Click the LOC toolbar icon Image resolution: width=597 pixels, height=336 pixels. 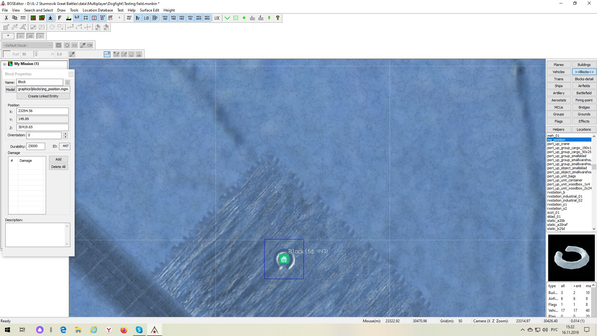217,18
